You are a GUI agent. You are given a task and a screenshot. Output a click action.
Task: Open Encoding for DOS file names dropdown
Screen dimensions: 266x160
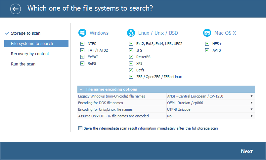(x=251, y=103)
